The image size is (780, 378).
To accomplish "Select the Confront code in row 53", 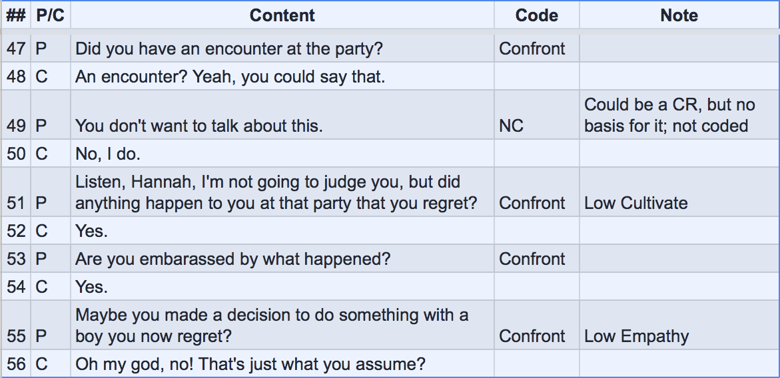I will point(532,259).
